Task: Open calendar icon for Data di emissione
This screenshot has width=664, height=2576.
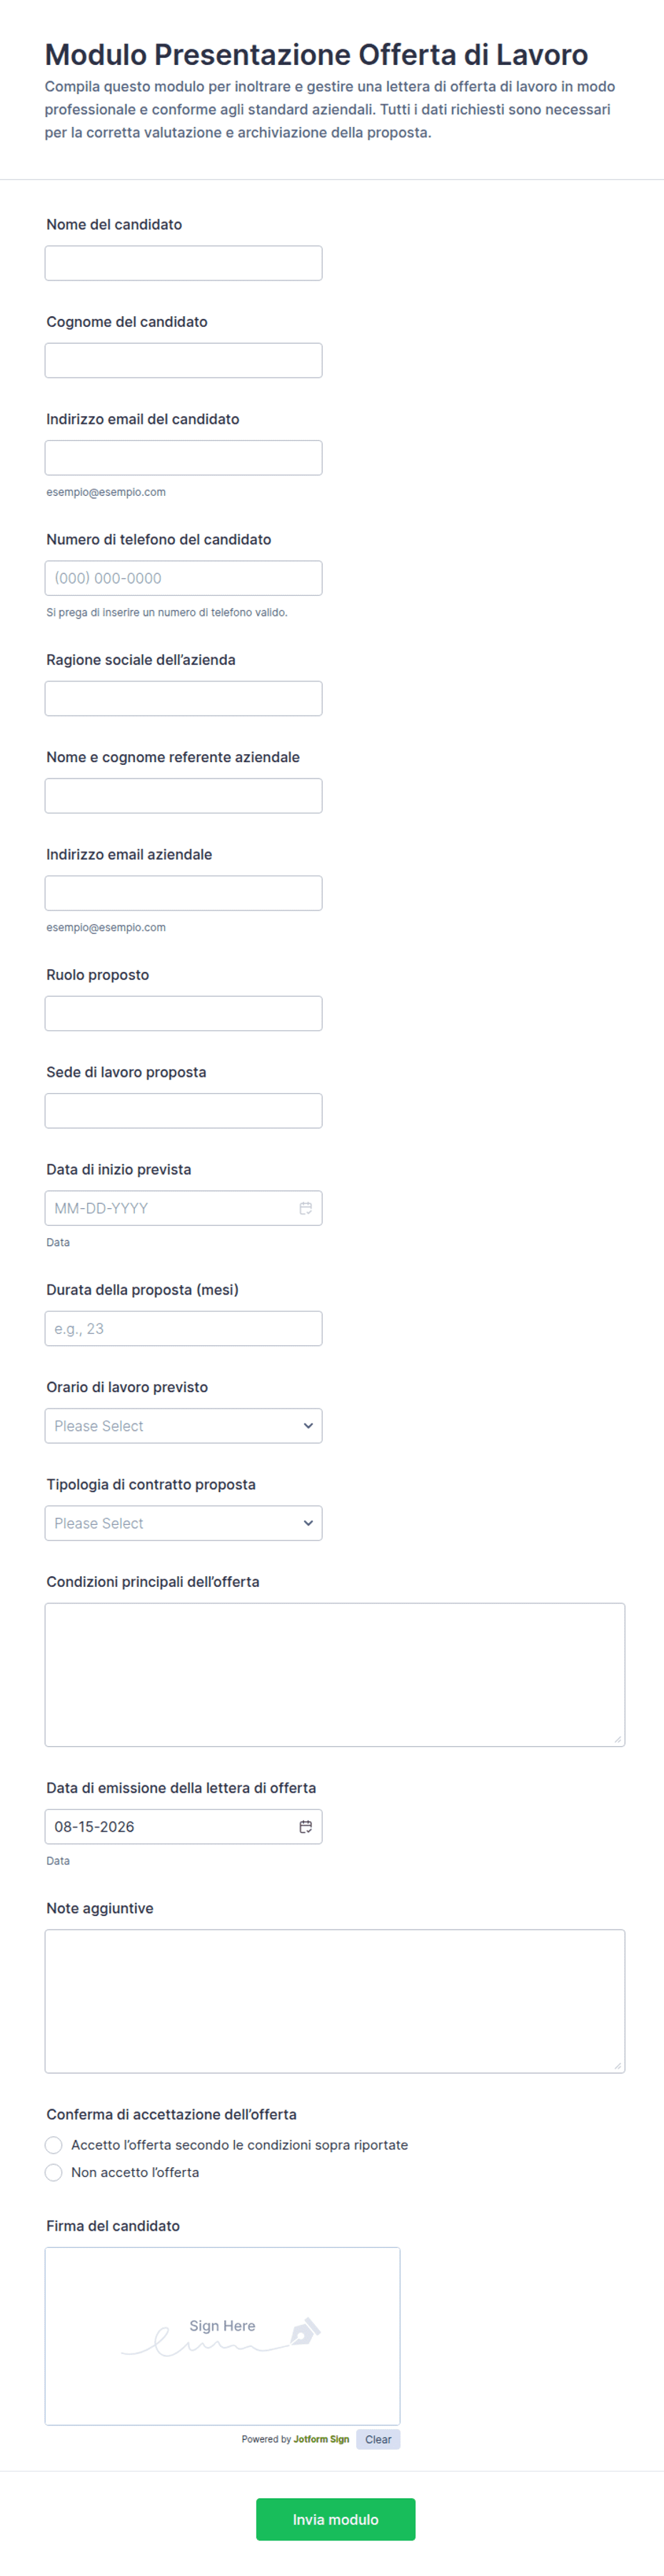Action: coord(305,1826)
